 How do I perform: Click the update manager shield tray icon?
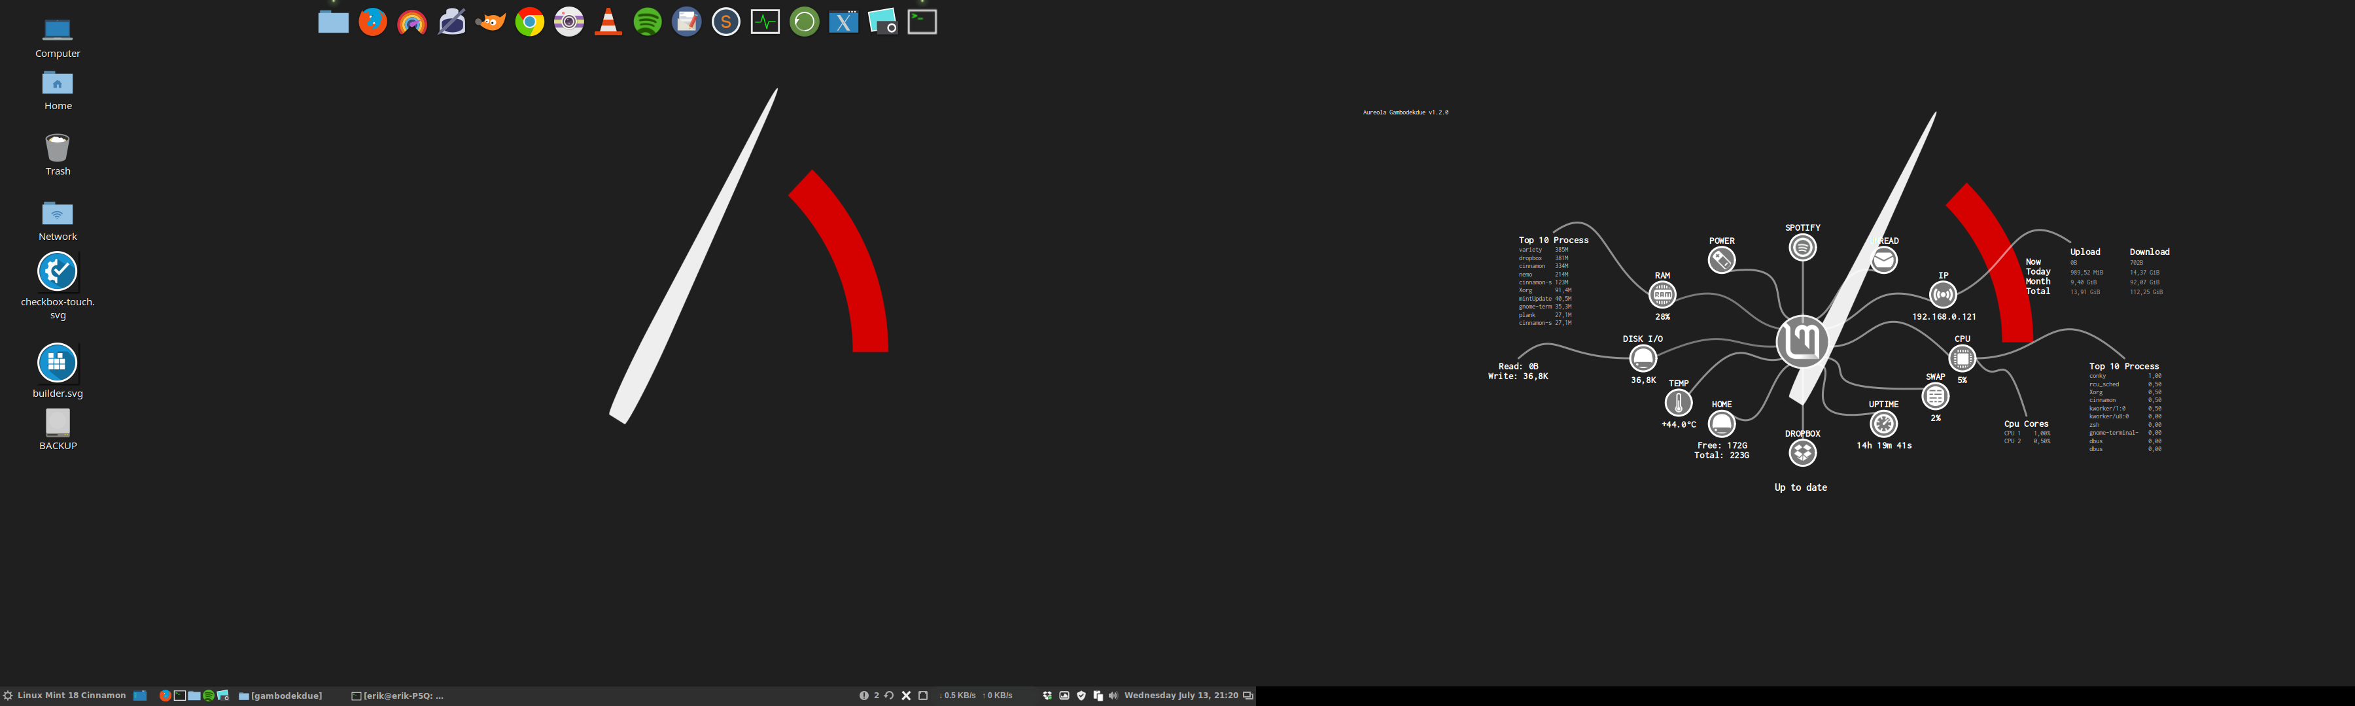pyautogui.click(x=1081, y=696)
